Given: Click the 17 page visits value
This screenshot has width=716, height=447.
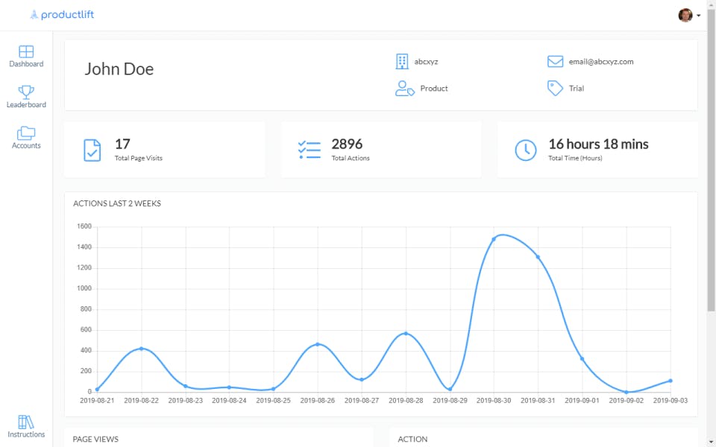Looking at the screenshot, I should point(122,144).
